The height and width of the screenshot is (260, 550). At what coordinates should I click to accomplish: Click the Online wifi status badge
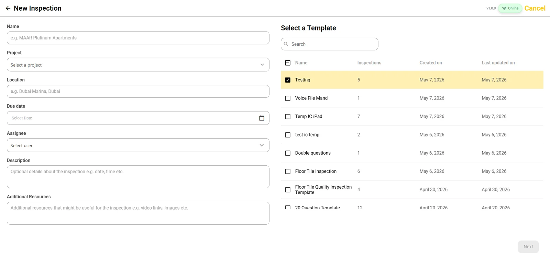(510, 8)
